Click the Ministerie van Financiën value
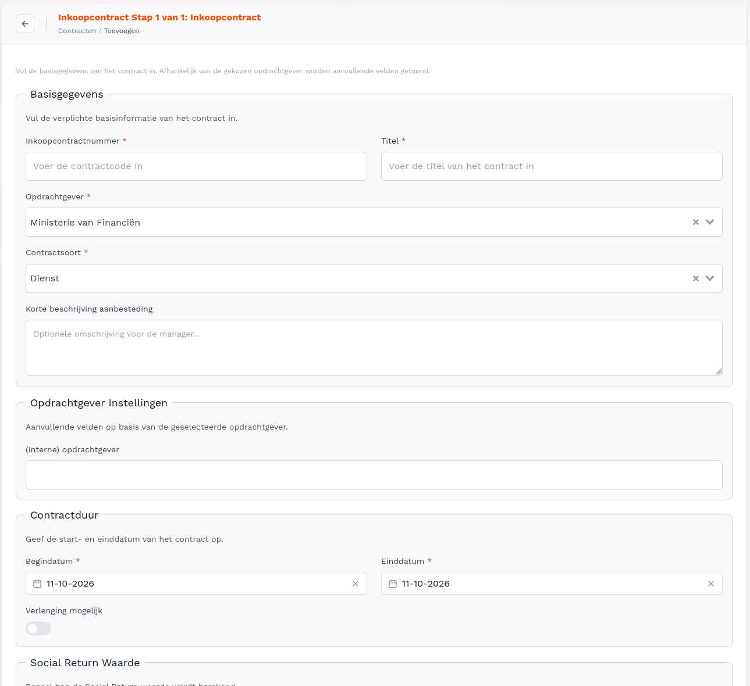The image size is (750, 686). (86, 223)
